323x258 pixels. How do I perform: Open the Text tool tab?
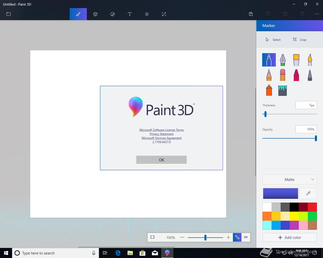click(130, 14)
